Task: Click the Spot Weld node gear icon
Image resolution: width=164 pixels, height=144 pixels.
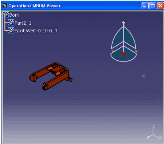Action: (x=11, y=31)
